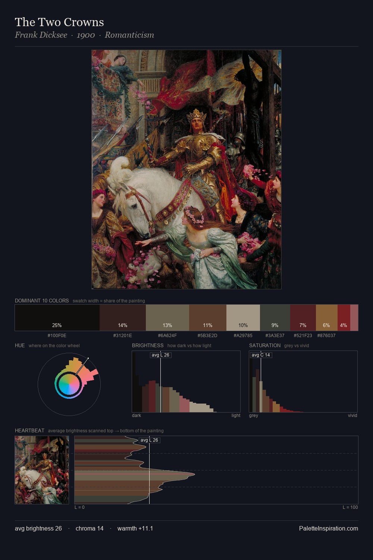The height and width of the screenshot is (560, 373).
Task: Click 'avg brightness 26' in footer
Action: [x=38, y=528]
